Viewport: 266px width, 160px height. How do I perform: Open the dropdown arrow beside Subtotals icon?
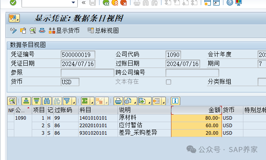point(106,101)
